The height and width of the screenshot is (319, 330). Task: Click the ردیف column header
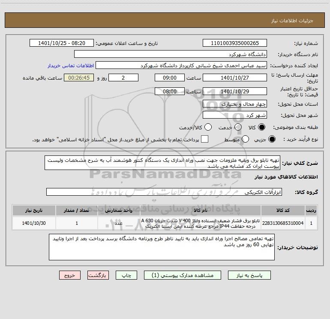pyautogui.click(x=311, y=211)
